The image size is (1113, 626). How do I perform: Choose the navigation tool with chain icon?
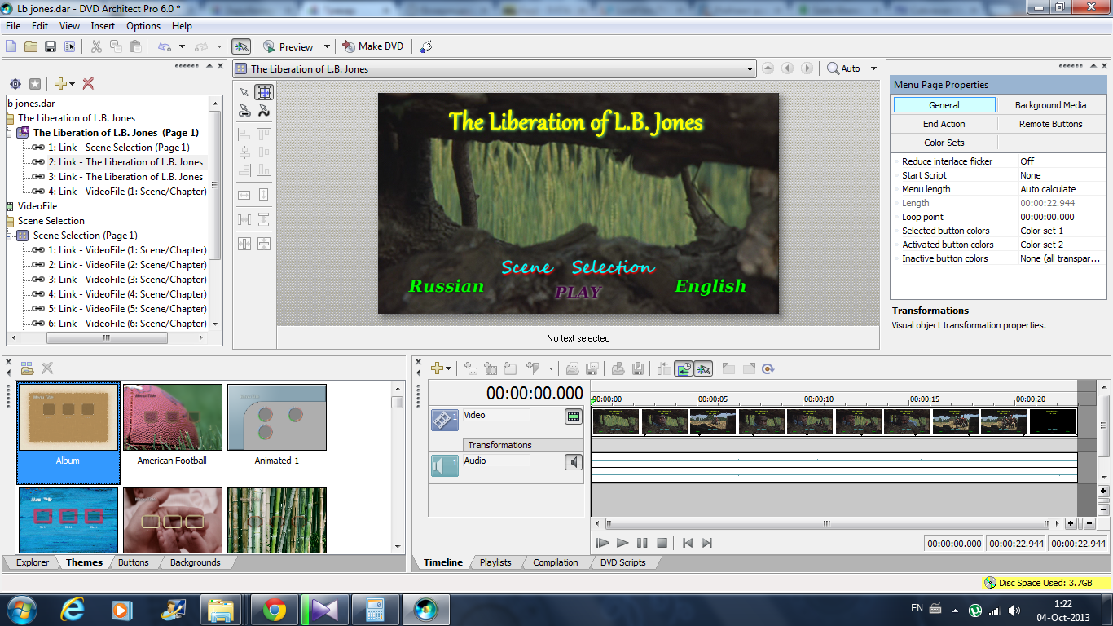point(244,111)
